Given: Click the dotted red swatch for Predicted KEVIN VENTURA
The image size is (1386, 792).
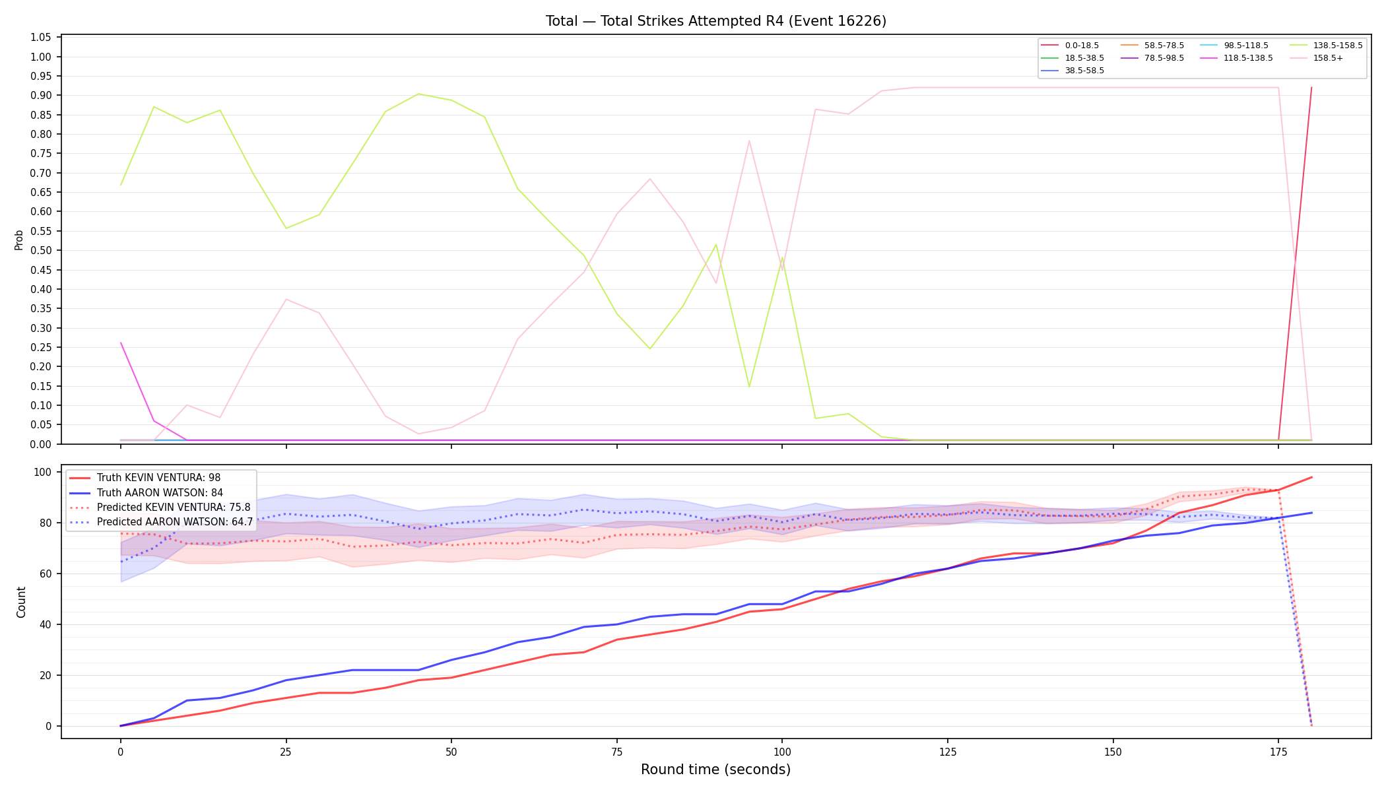Looking at the screenshot, I should click(x=80, y=508).
